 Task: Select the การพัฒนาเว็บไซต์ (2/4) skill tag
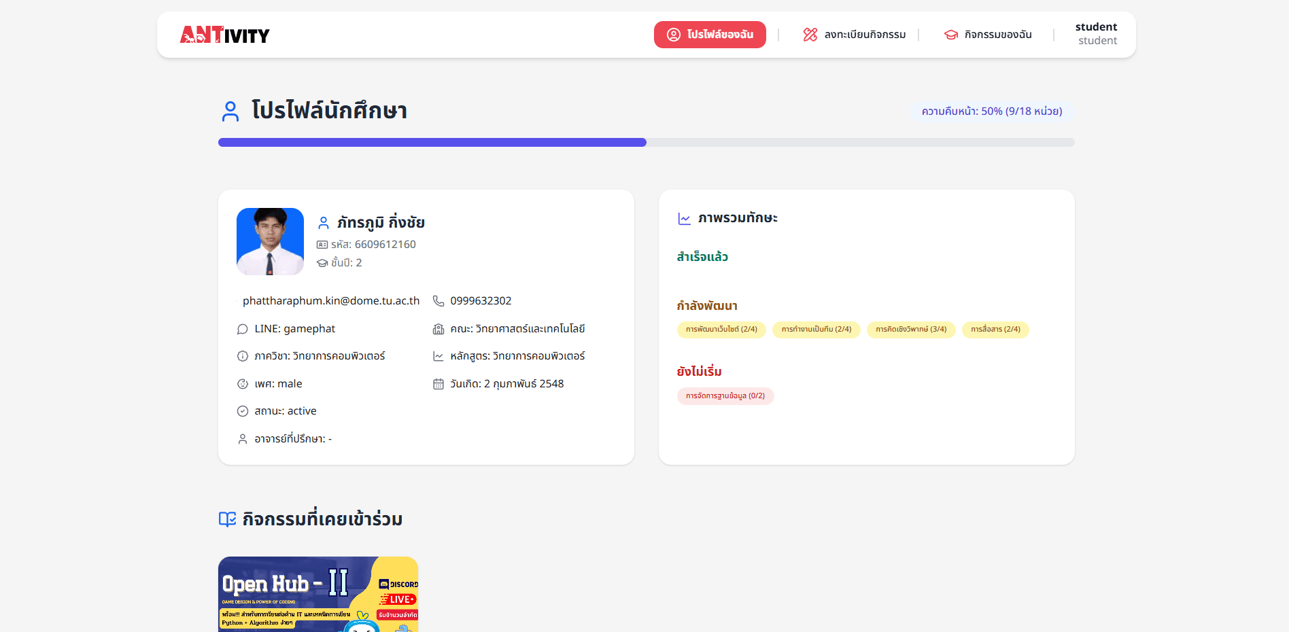(x=721, y=330)
